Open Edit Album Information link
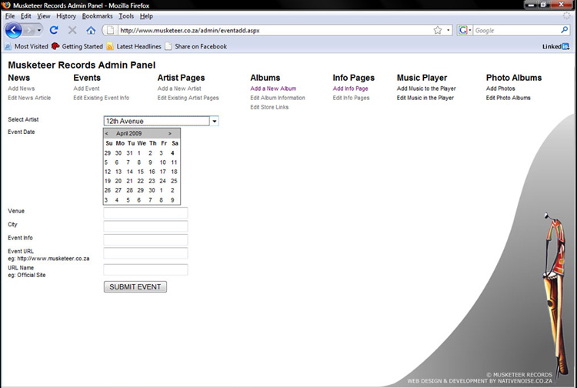 278,98
